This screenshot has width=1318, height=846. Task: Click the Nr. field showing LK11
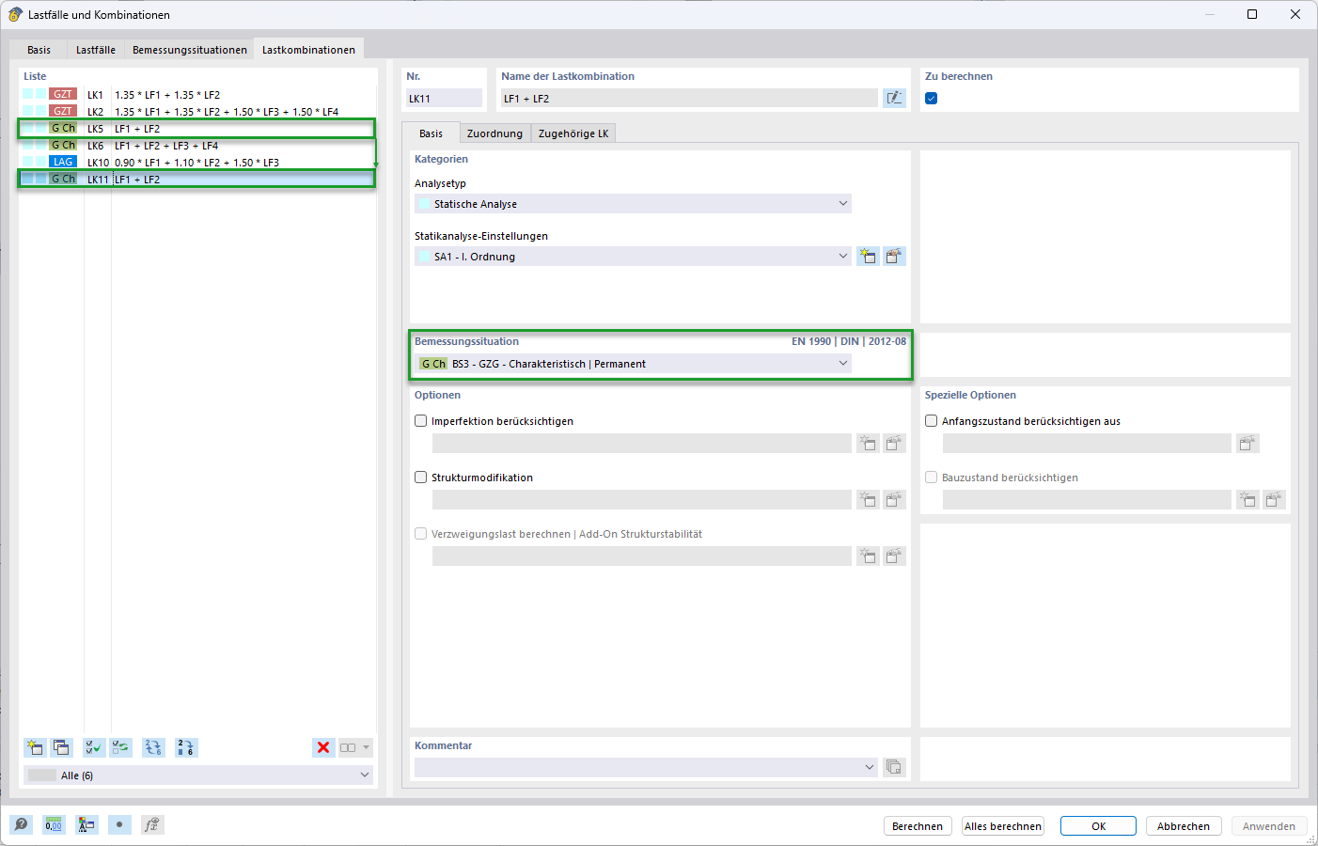444,98
